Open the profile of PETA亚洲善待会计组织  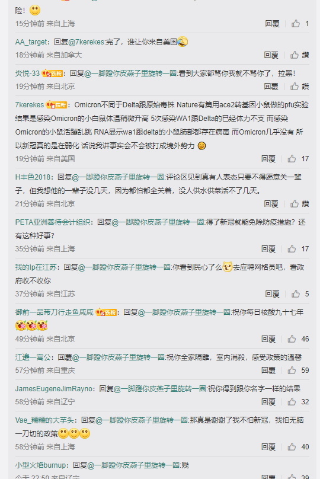(x=53, y=222)
